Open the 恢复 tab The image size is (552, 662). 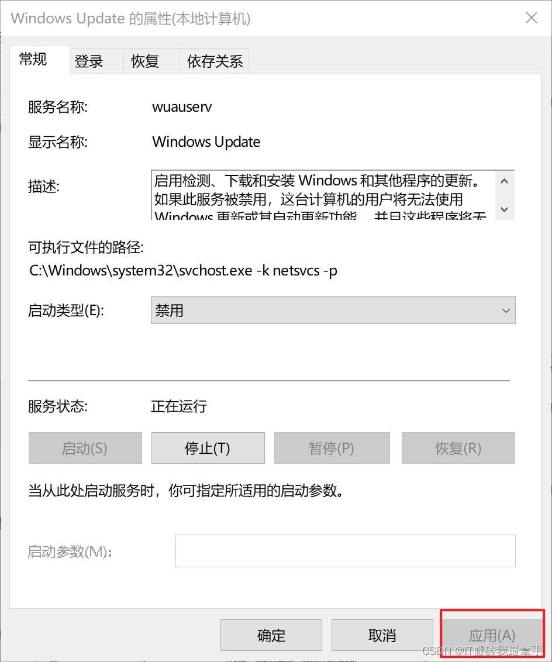coord(151,61)
